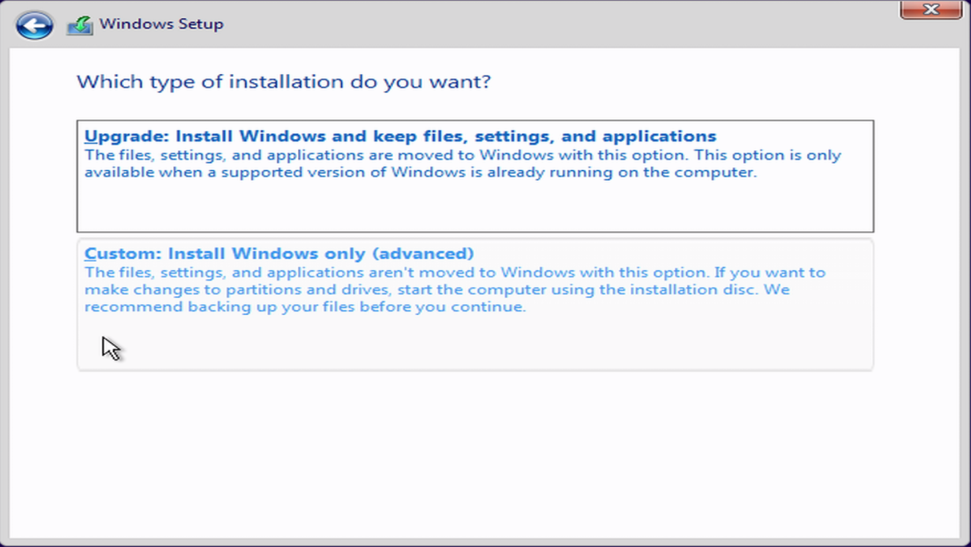This screenshot has height=547, width=971.
Task: Click the Upgrade option description paragraph
Action: click(x=463, y=163)
